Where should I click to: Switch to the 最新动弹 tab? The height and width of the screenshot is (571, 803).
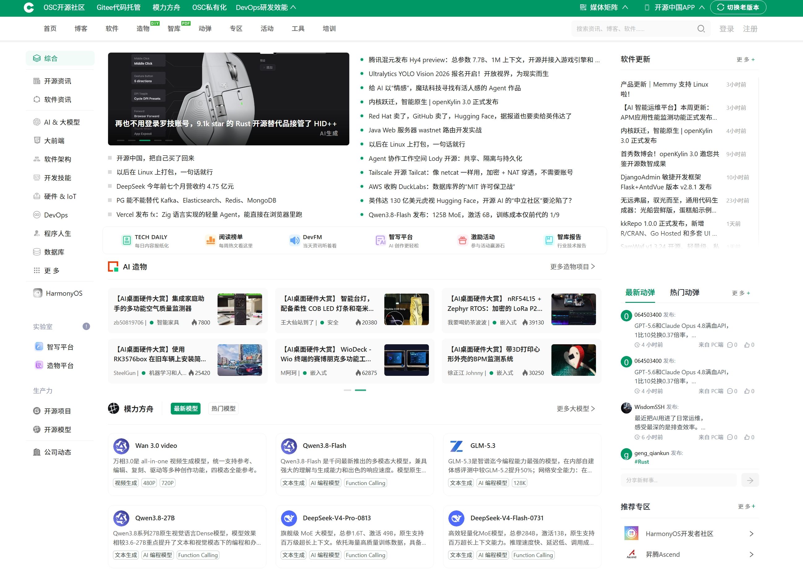pyautogui.click(x=640, y=293)
